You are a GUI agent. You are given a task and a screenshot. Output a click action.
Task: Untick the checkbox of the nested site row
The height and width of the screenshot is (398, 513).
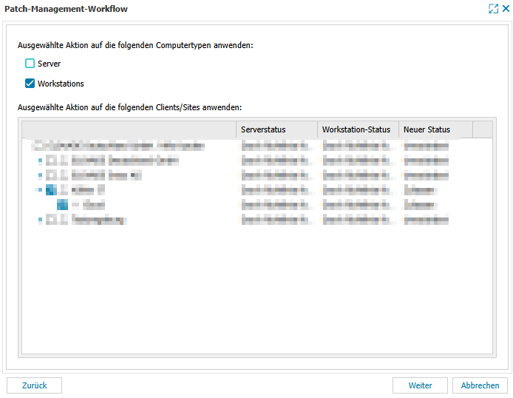pyautogui.click(x=63, y=205)
